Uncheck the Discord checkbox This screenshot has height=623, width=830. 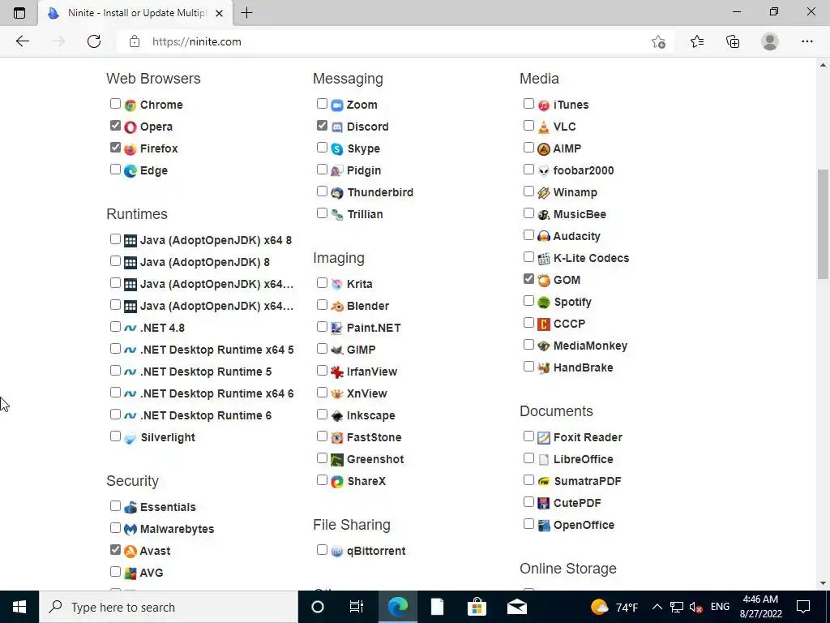322,125
